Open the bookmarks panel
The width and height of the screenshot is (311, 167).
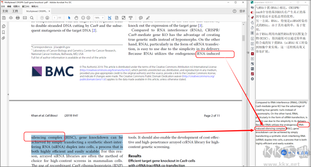coord(3,32)
